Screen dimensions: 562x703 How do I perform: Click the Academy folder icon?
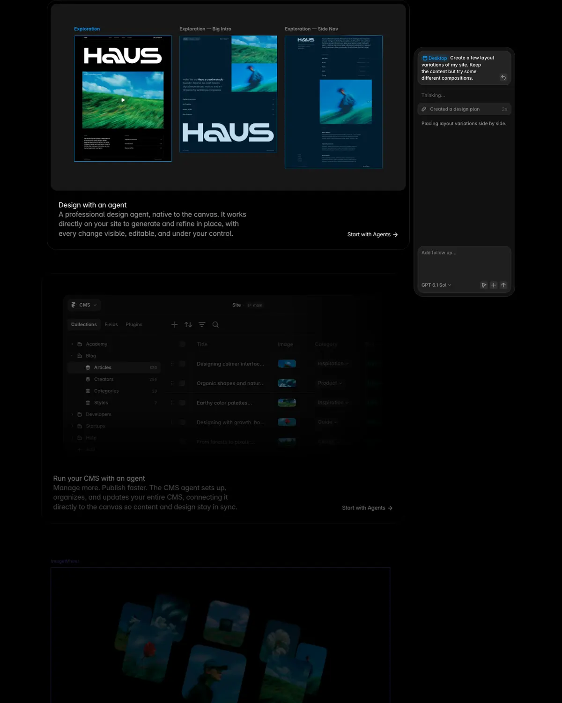(80, 344)
